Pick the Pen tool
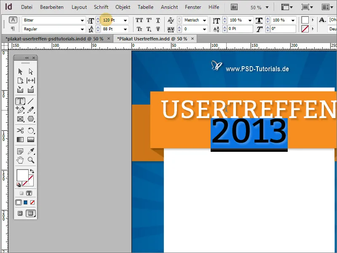The image size is (337, 253). coord(20,110)
